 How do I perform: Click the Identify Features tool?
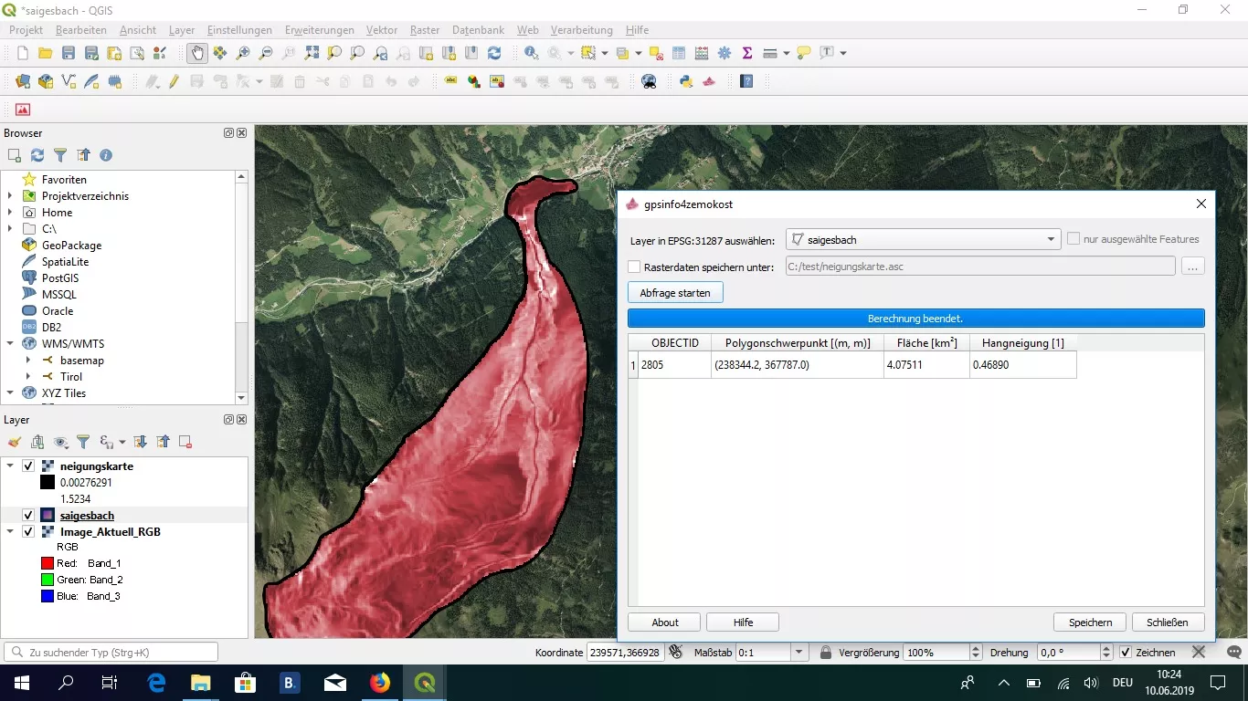[531, 53]
